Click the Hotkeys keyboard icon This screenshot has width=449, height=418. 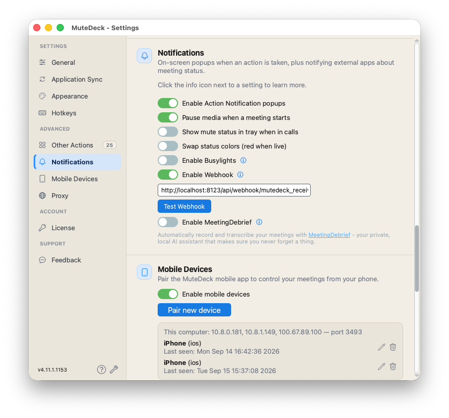coord(42,113)
